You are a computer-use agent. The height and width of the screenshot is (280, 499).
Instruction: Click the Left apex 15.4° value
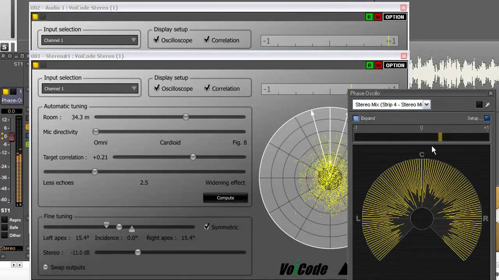[82, 238]
